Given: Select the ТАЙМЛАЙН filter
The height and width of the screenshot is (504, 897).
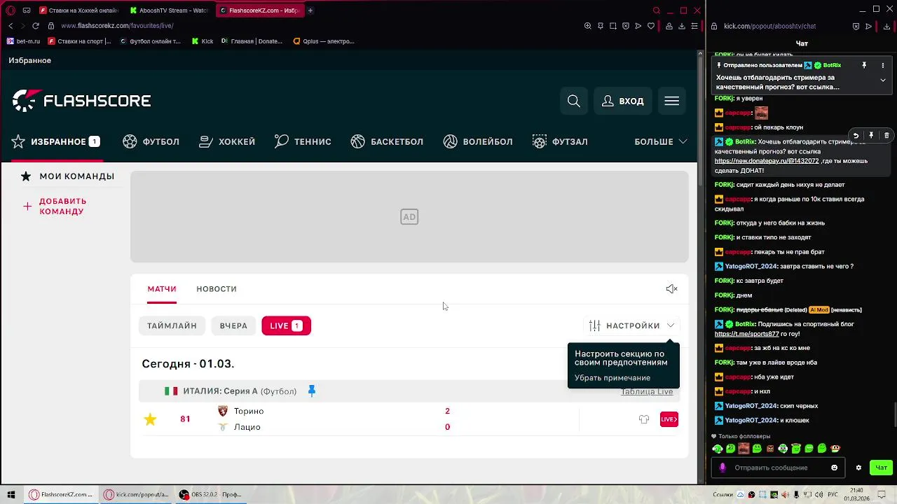Looking at the screenshot, I should pos(172,325).
